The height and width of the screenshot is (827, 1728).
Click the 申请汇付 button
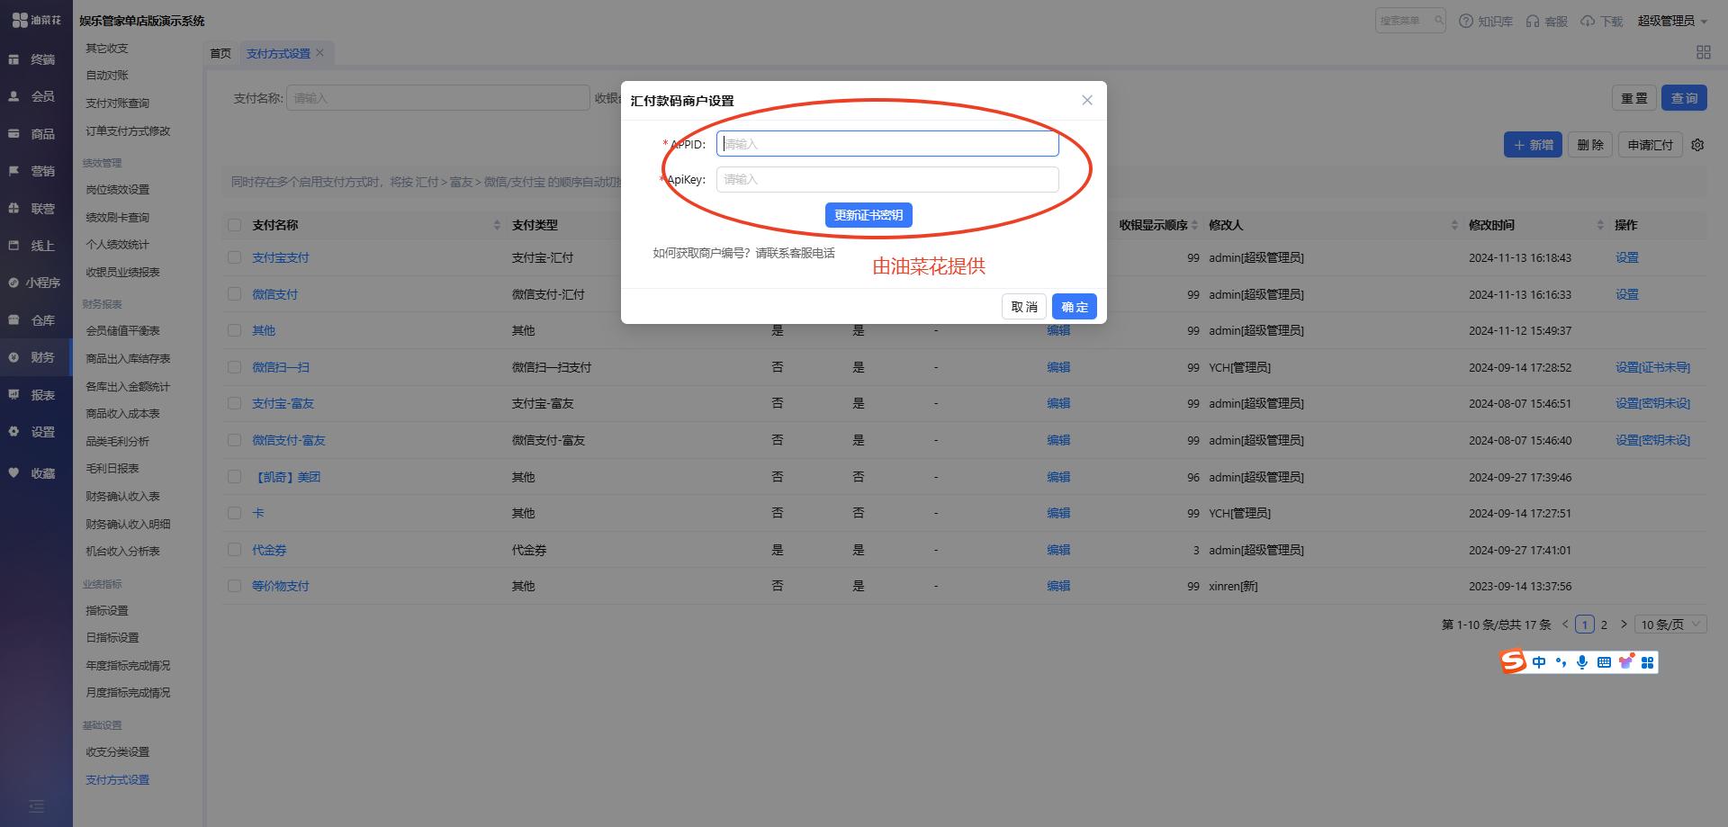[x=1650, y=145]
